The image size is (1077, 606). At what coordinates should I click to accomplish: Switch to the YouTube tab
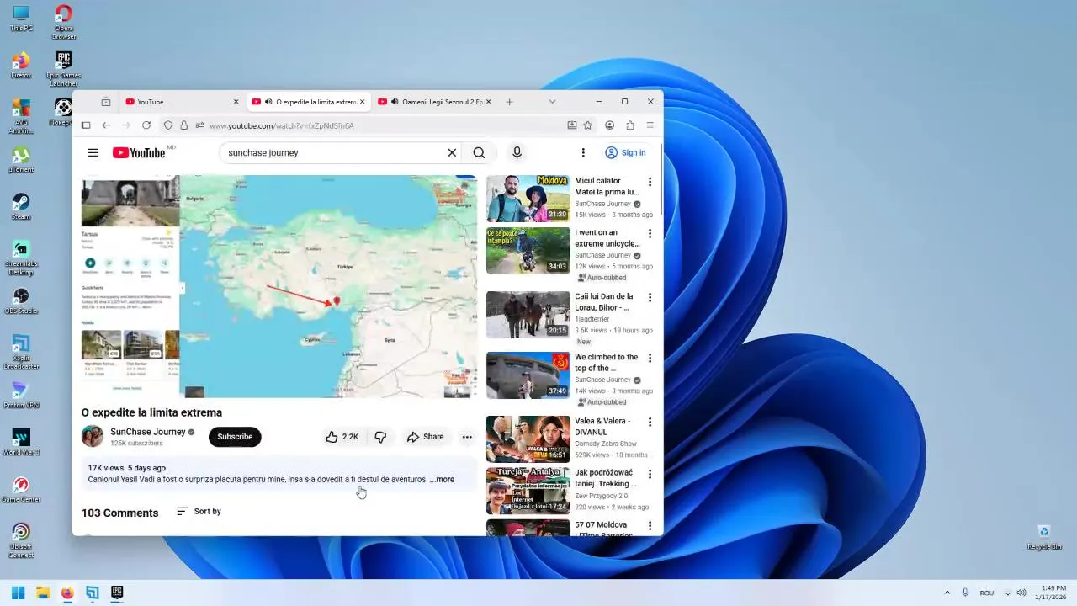coord(183,102)
